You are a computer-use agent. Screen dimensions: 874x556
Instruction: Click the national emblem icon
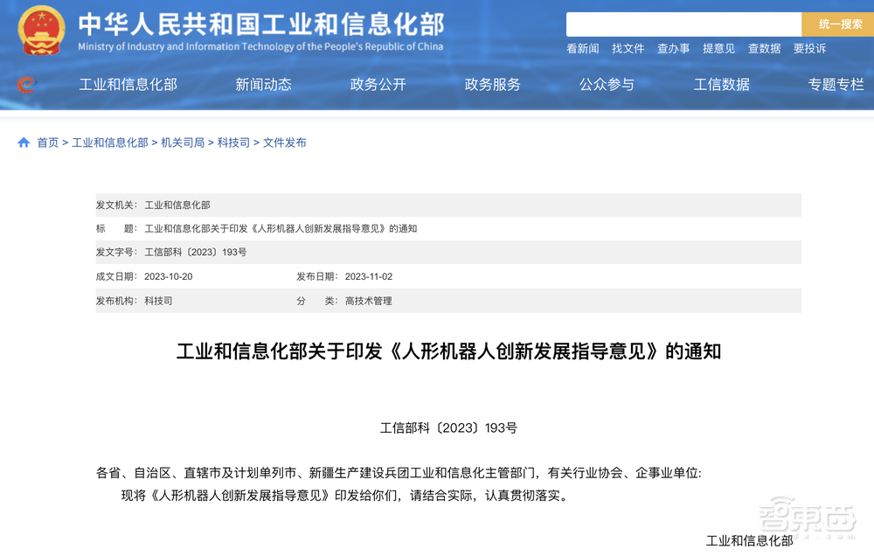(38, 28)
